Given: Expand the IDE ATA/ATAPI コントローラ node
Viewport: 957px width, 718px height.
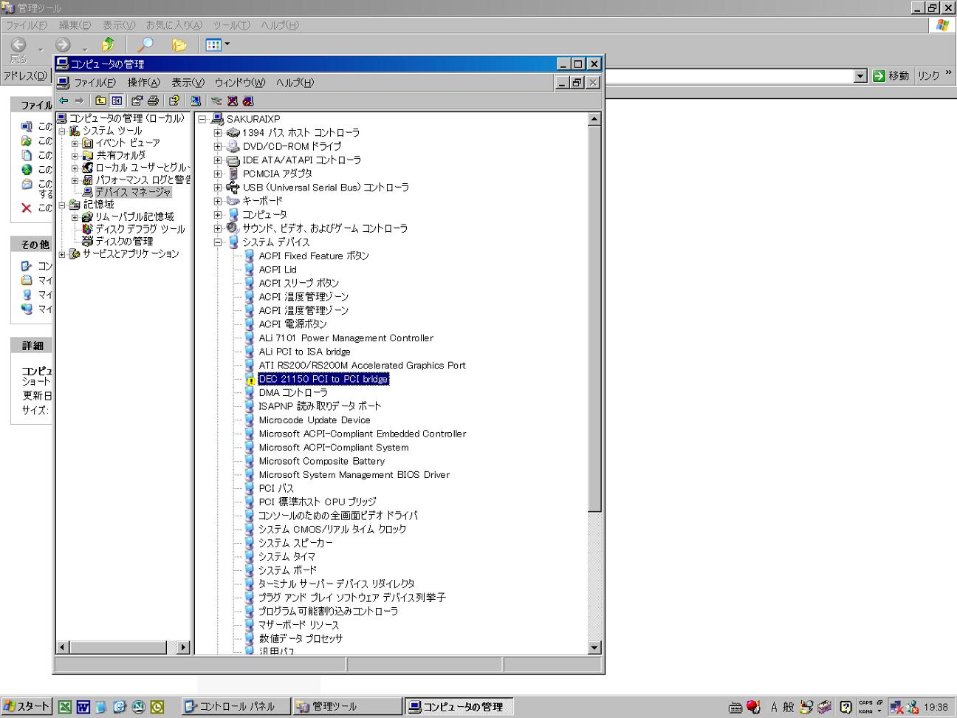Looking at the screenshot, I should click(x=218, y=160).
